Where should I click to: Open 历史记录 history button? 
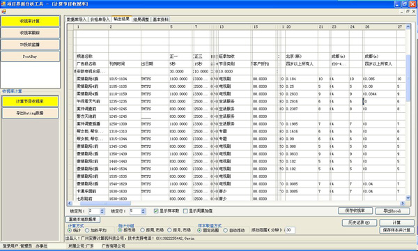(359, 222)
